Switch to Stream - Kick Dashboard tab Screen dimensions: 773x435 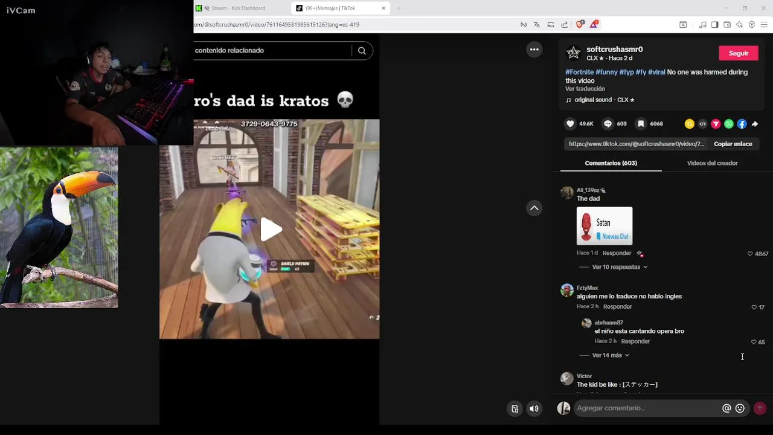(x=239, y=8)
